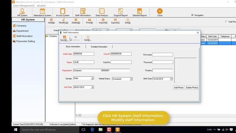Image resolution: width=236 pixels, height=133 pixels.
Task: Click the Delete Photos button
Action: point(192,88)
